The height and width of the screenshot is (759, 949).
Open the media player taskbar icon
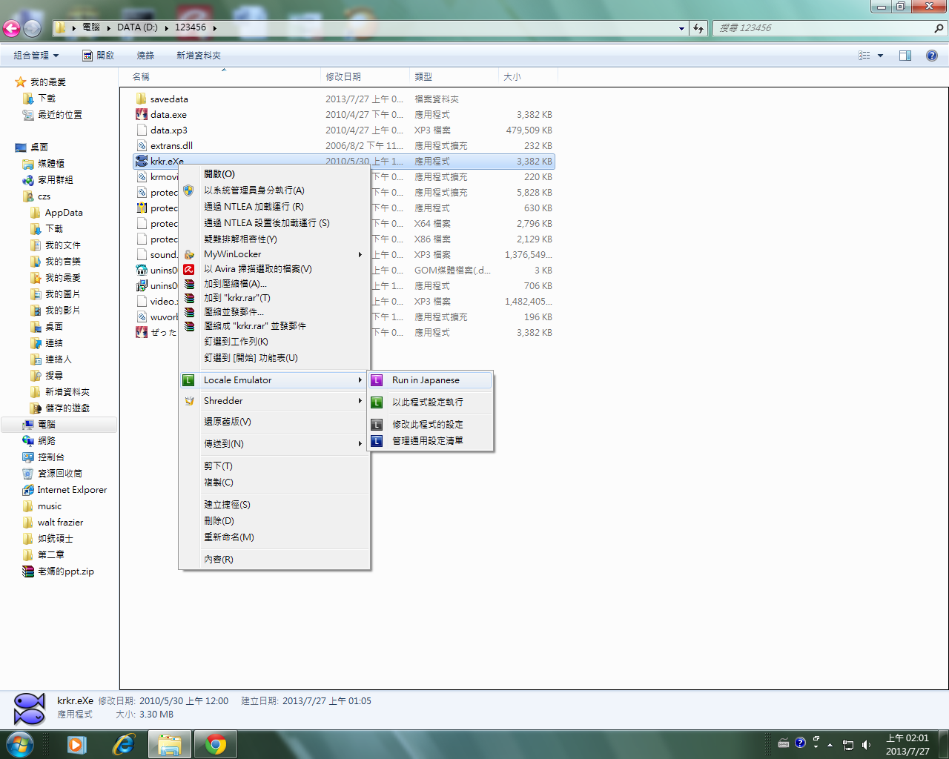coord(76,744)
